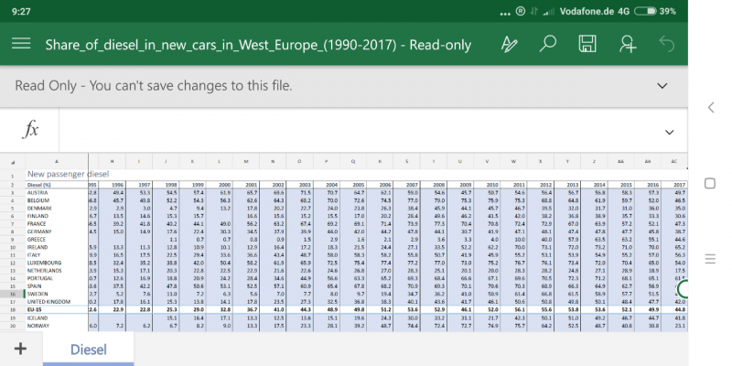Click the floppy disk save icon
This screenshot has height=366, width=732.
588,44
